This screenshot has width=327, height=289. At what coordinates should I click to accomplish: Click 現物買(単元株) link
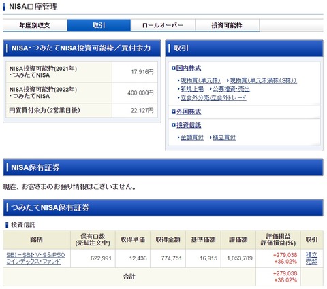point(200,80)
